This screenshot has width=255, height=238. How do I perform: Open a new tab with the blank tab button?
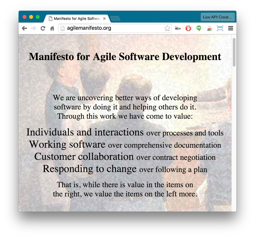(115, 19)
